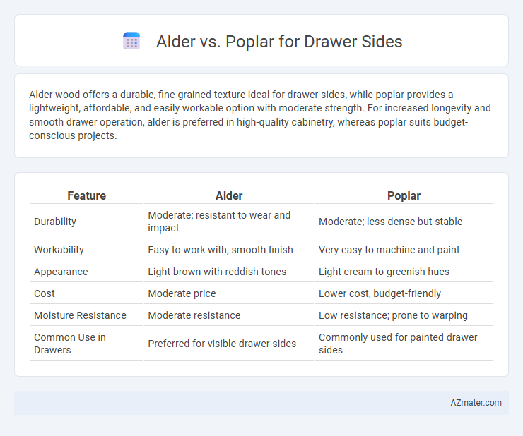Click the table grid icon beside title
The width and height of the screenshot is (523, 436).
coord(131,42)
